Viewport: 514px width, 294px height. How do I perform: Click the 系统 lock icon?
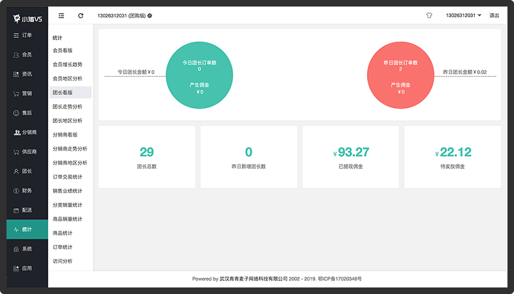click(x=16, y=249)
